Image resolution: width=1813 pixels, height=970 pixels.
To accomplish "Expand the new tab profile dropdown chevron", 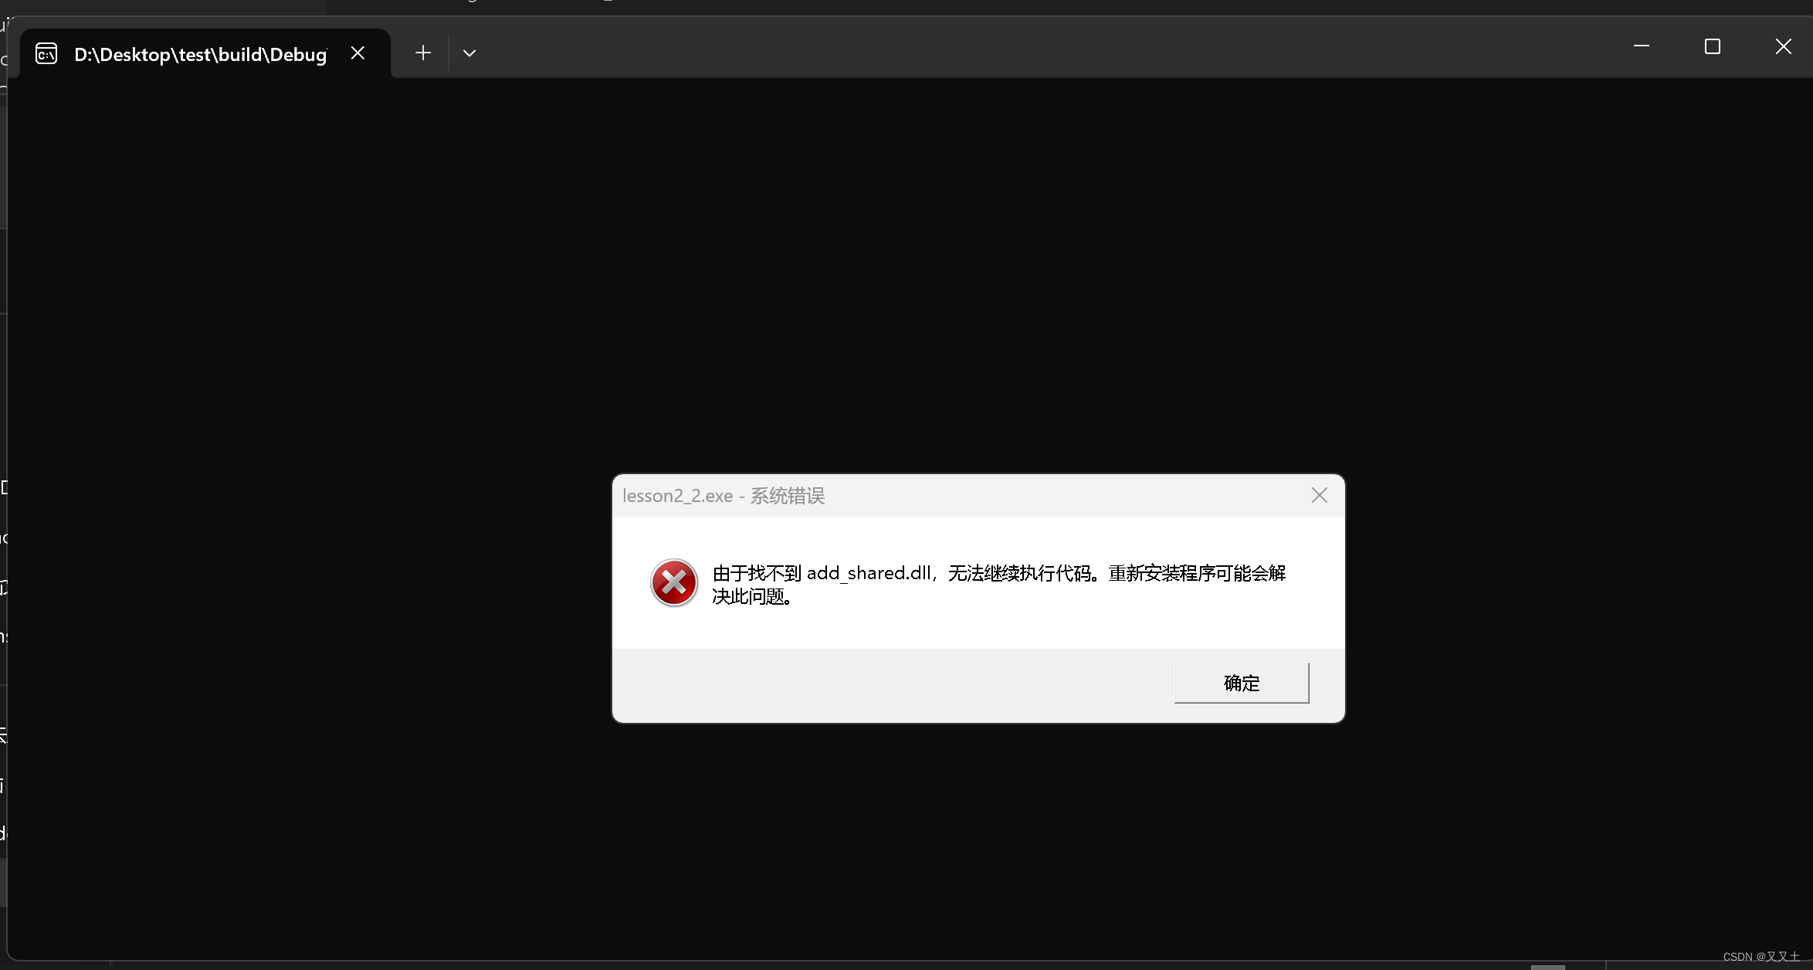I will (469, 53).
